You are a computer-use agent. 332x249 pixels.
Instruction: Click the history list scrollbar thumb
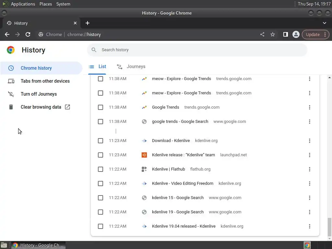(329, 227)
